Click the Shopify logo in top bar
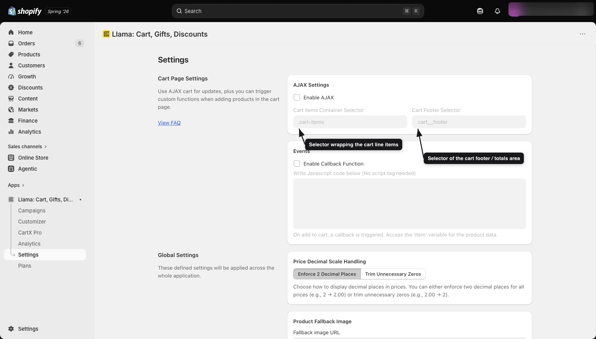The height and width of the screenshot is (339, 596). [25, 11]
